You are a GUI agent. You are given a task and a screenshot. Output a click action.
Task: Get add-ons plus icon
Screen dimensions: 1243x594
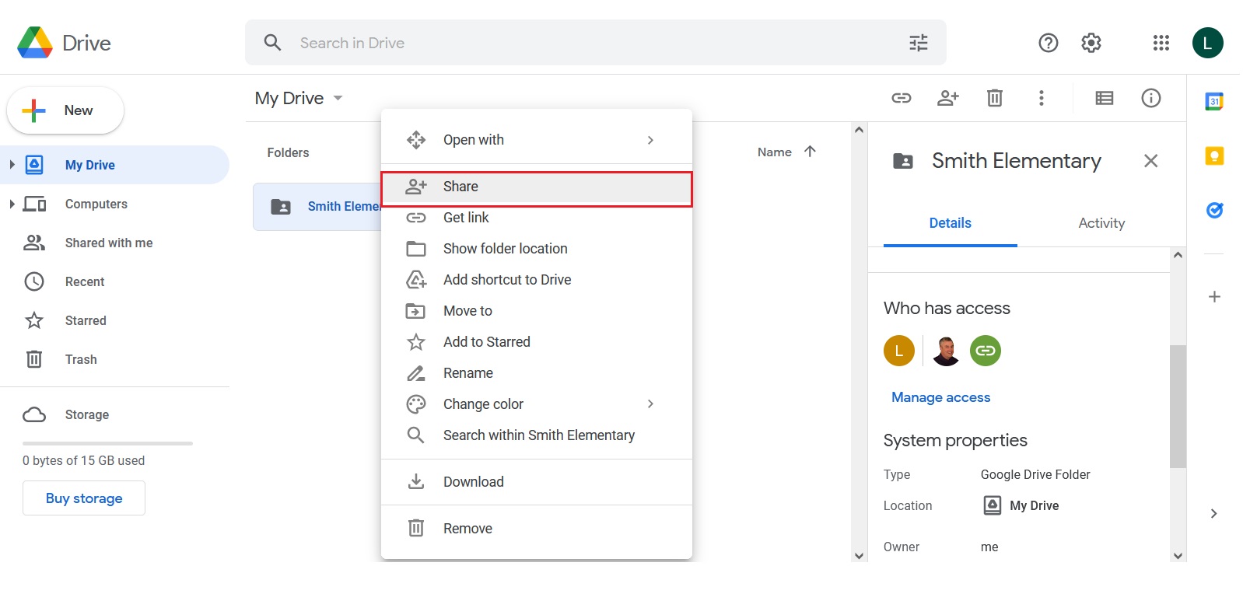[x=1214, y=297]
